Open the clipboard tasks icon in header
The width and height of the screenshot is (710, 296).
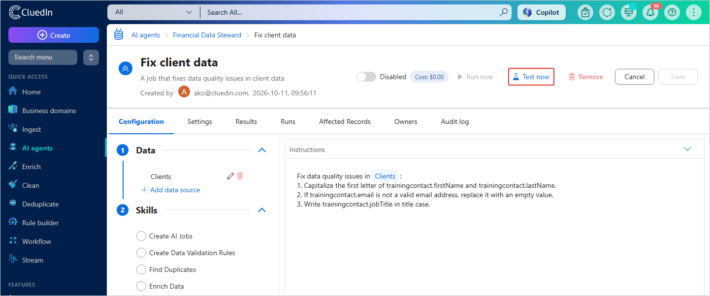coord(585,12)
